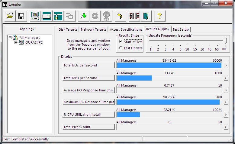Click % CPU Utilization (total) button

[89, 115]
